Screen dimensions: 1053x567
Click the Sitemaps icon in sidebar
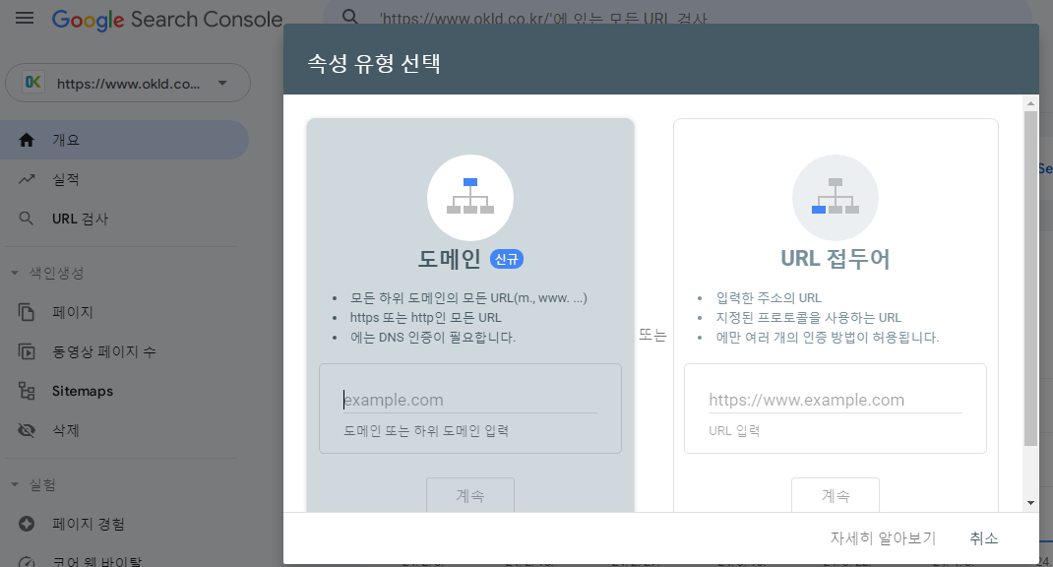click(27, 391)
